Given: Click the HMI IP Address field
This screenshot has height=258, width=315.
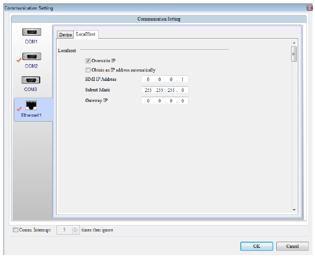Looking at the screenshot, I should click(165, 79).
